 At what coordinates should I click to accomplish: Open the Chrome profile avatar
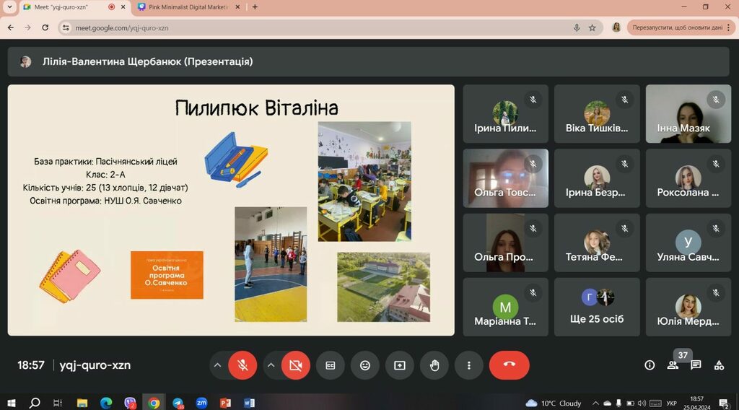[616, 28]
